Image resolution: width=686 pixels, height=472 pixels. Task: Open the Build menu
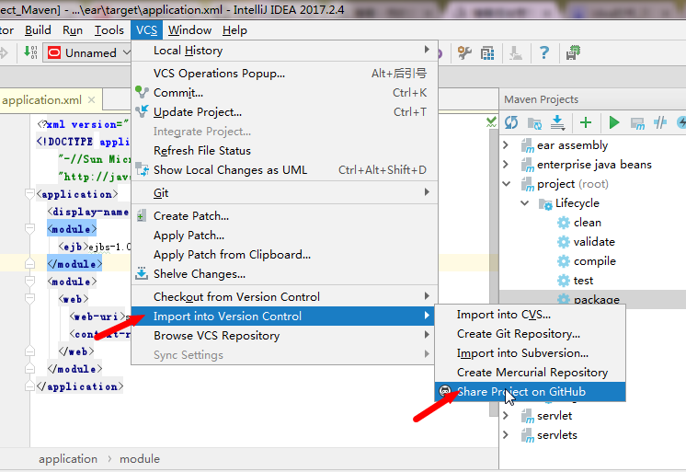(38, 30)
